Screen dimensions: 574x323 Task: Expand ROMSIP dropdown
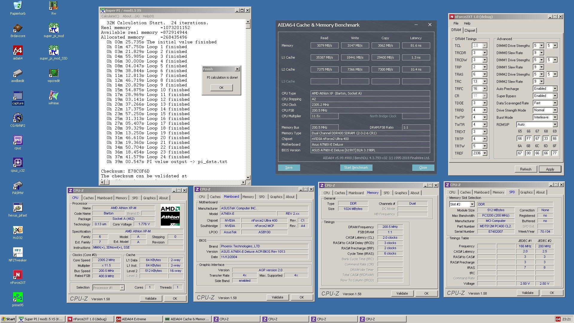pos(555,125)
